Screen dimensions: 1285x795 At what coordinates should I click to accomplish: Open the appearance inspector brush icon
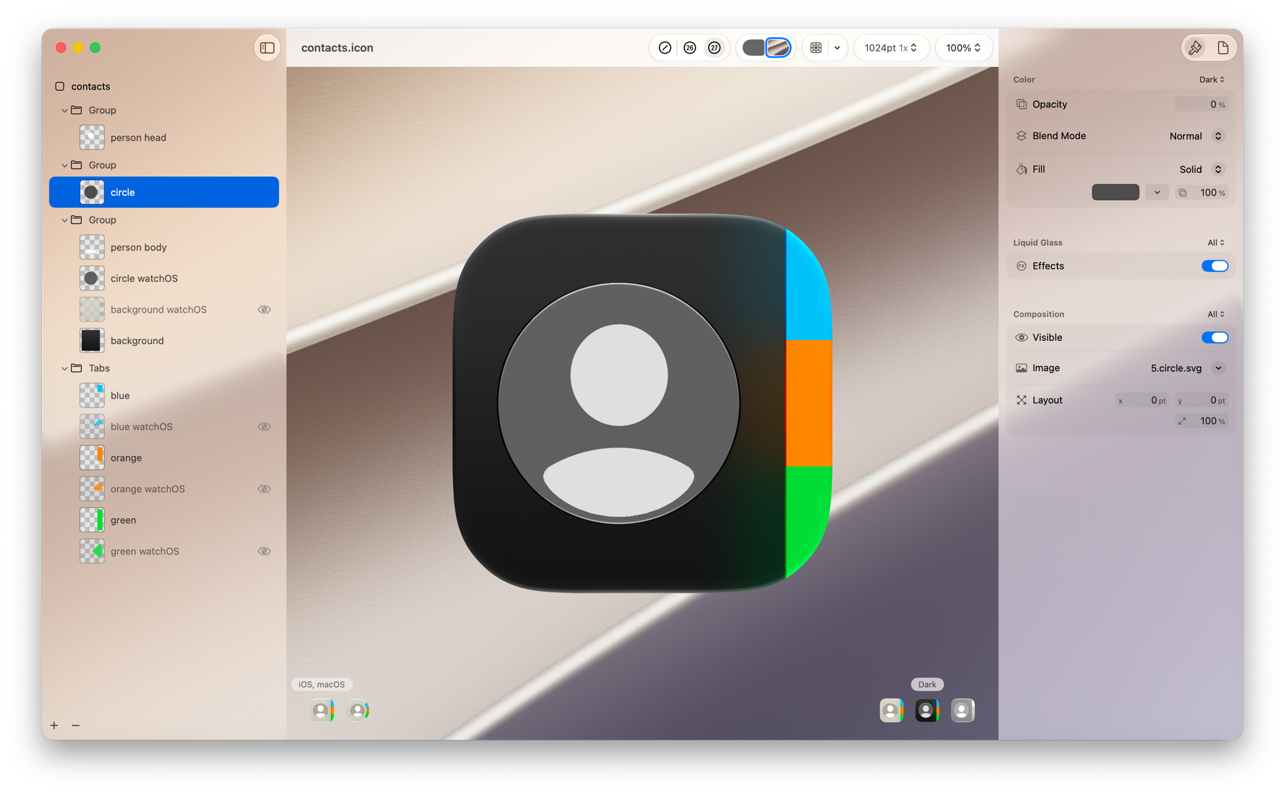(1195, 48)
